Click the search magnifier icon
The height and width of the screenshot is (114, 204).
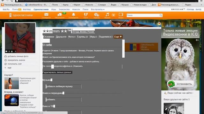tap(161, 16)
